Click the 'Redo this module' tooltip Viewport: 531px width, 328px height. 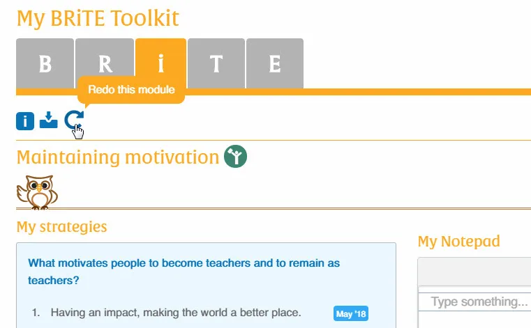coord(131,90)
